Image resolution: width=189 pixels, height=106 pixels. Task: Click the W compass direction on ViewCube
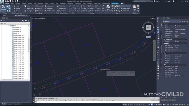[x=143, y=27]
